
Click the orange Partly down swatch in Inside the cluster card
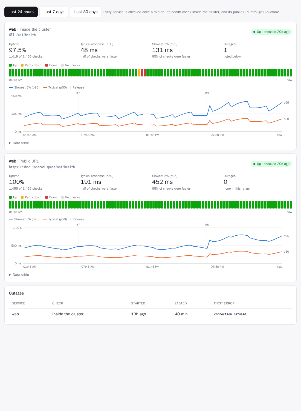tap(22, 65)
